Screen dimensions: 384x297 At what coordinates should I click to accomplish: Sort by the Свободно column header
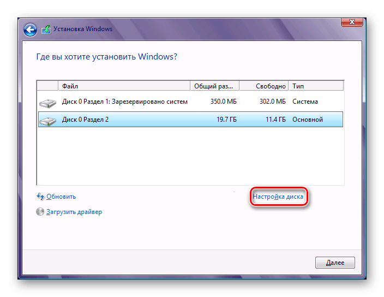point(264,86)
